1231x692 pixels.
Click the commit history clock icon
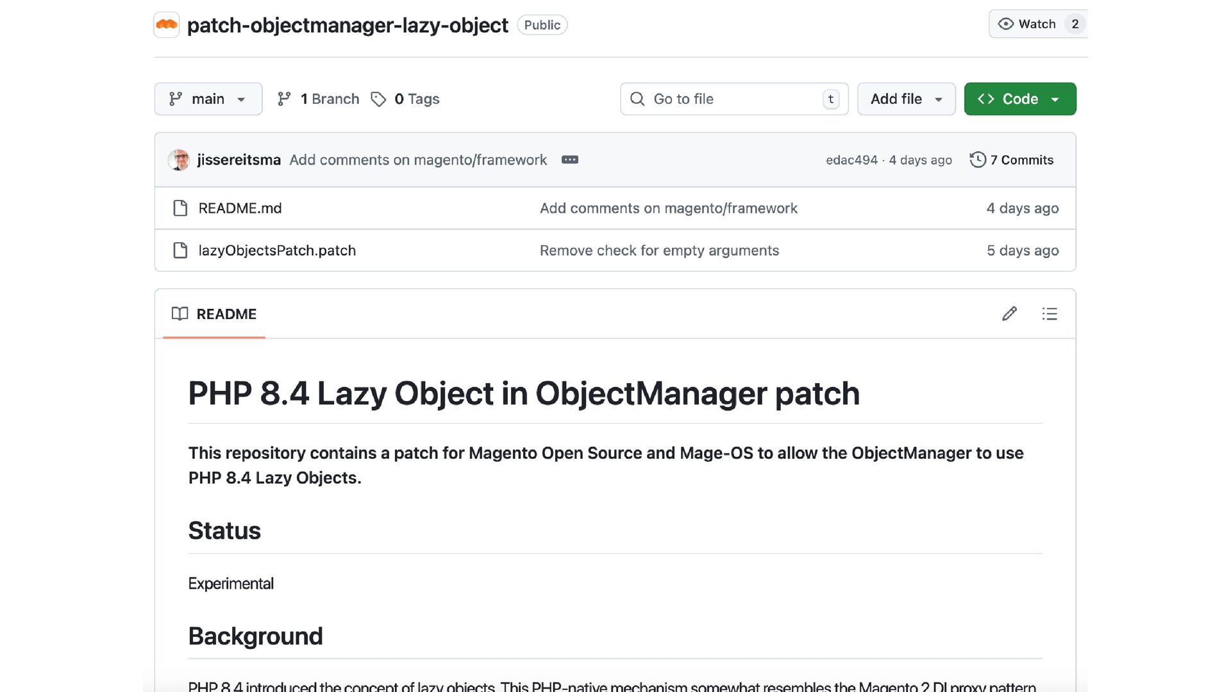pyautogui.click(x=977, y=160)
